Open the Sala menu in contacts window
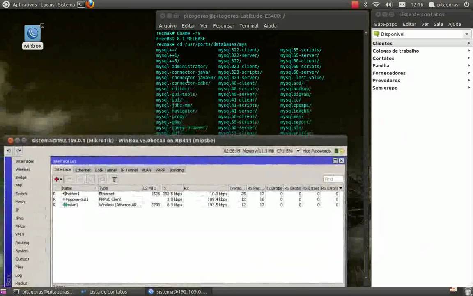 pos(438,24)
